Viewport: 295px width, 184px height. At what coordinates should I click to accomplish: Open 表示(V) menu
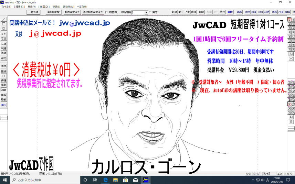pos(32,7)
